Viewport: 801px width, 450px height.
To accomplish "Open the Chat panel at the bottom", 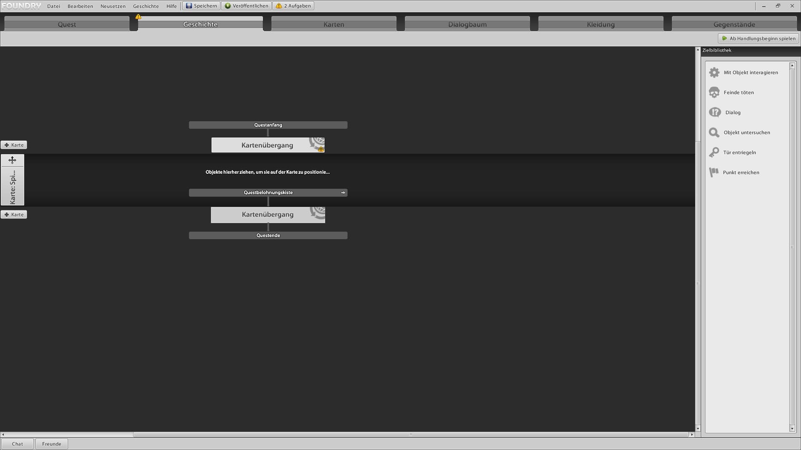I will (18, 444).
